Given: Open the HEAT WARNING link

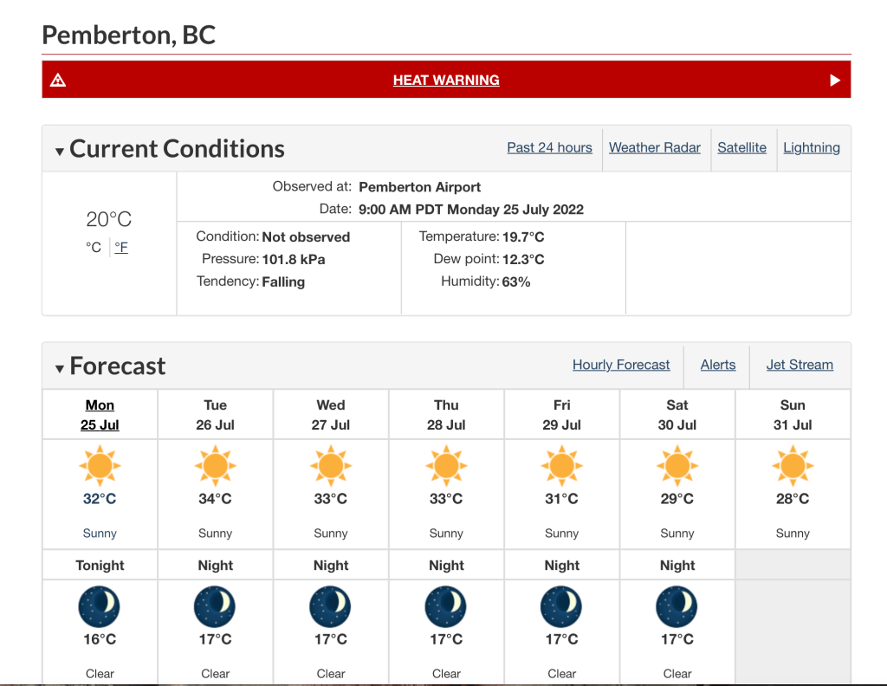Looking at the screenshot, I should click(x=446, y=81).
